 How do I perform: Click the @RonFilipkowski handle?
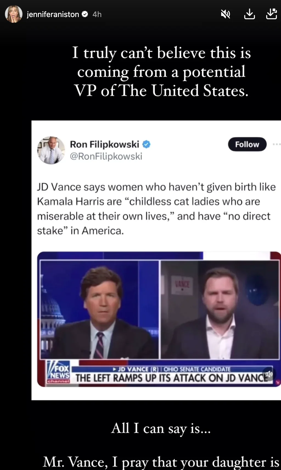(106, 156)
